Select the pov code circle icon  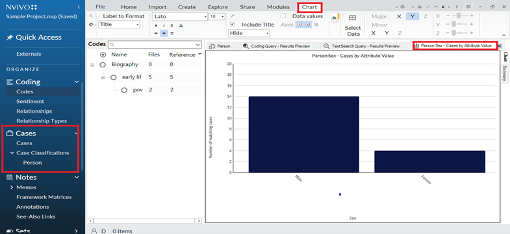124,90
